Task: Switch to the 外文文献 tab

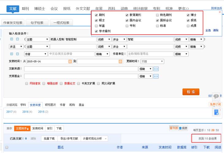Action: pyautogui.click(x=83, y=9)
